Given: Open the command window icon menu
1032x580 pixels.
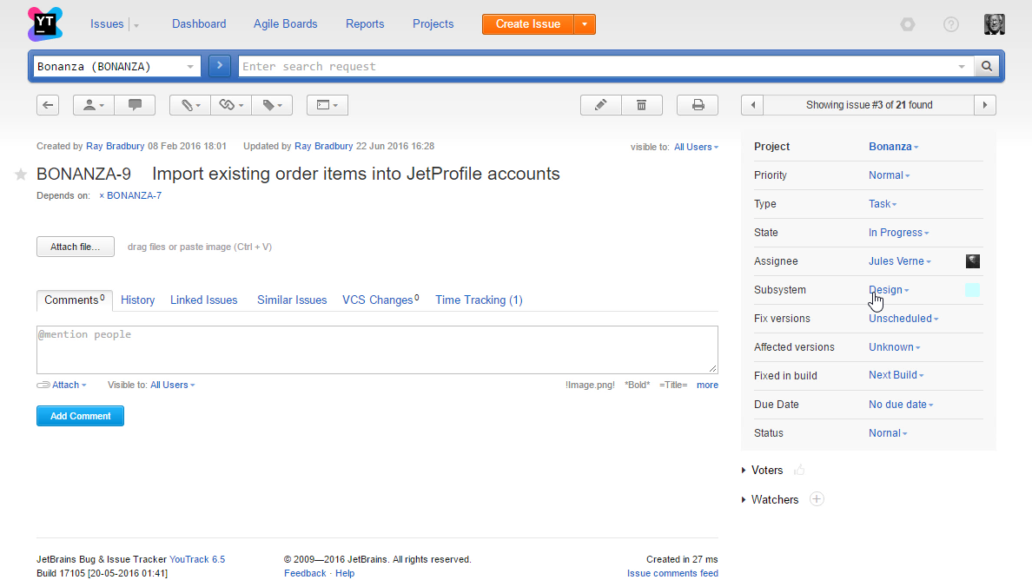Looking at the screenshot, I should click(x=327, y=105).
